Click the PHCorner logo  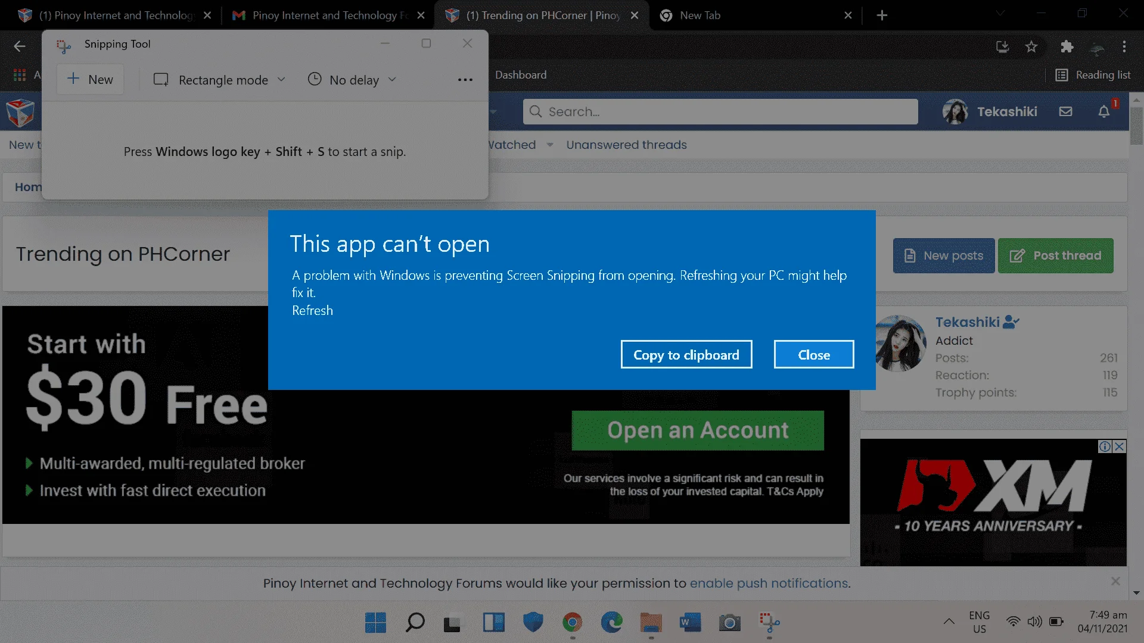pyautogui.click(x=20, y=113)
